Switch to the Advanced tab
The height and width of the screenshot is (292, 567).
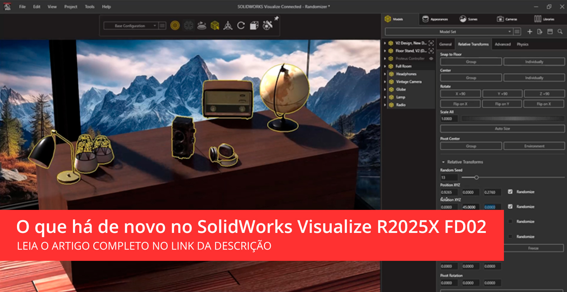tap(503, 44)
